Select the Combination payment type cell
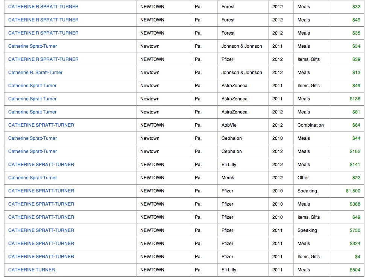Image resolution: width=366 pixels, height=277 pixels. 311,125
